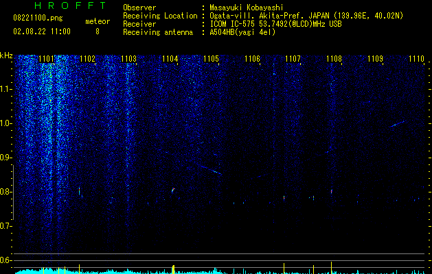Click the 1.0 frequency axis label
Viewport: 432px width, 274px height.
(x=5, y=123)
